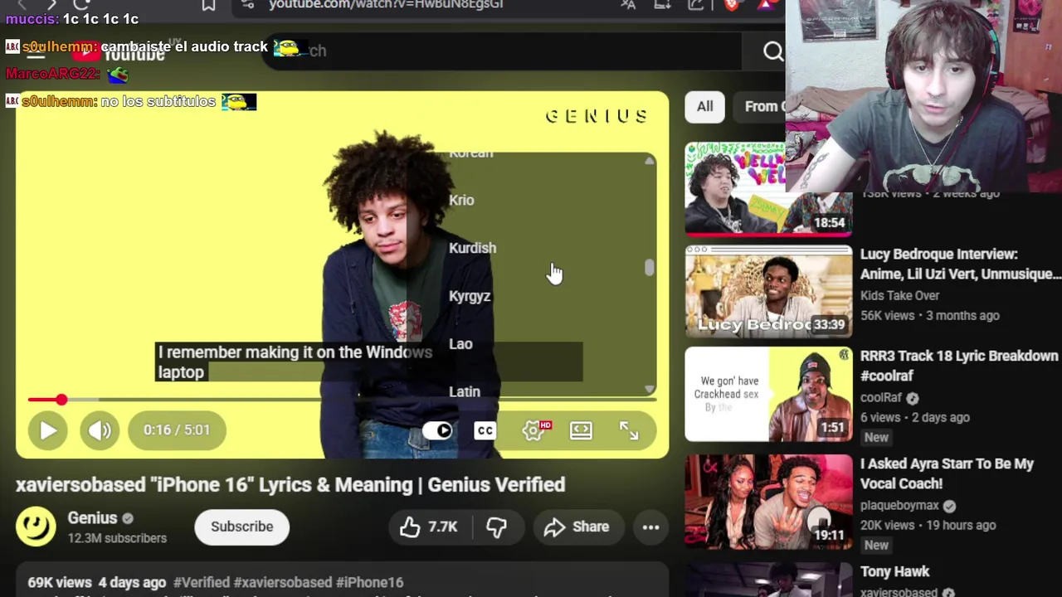Click the language list scroll-down arrow

click(x=649, y=389)
